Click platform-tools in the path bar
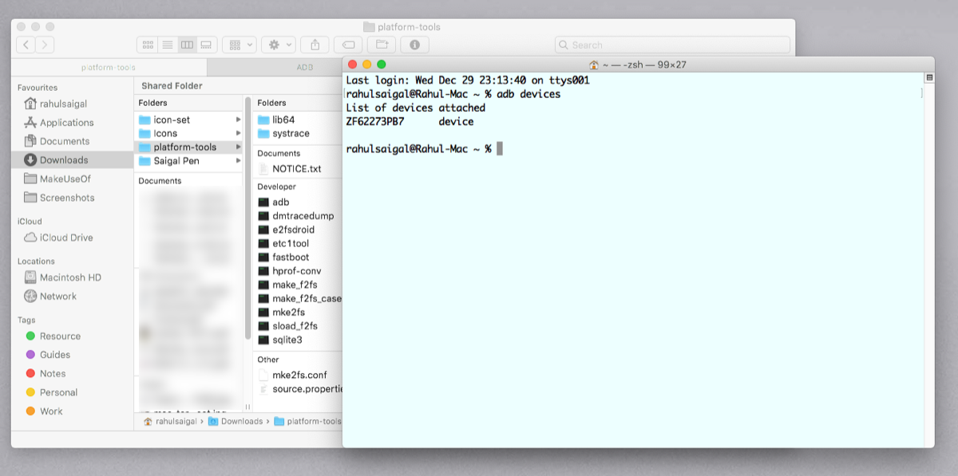 click(x=308, y=421)
